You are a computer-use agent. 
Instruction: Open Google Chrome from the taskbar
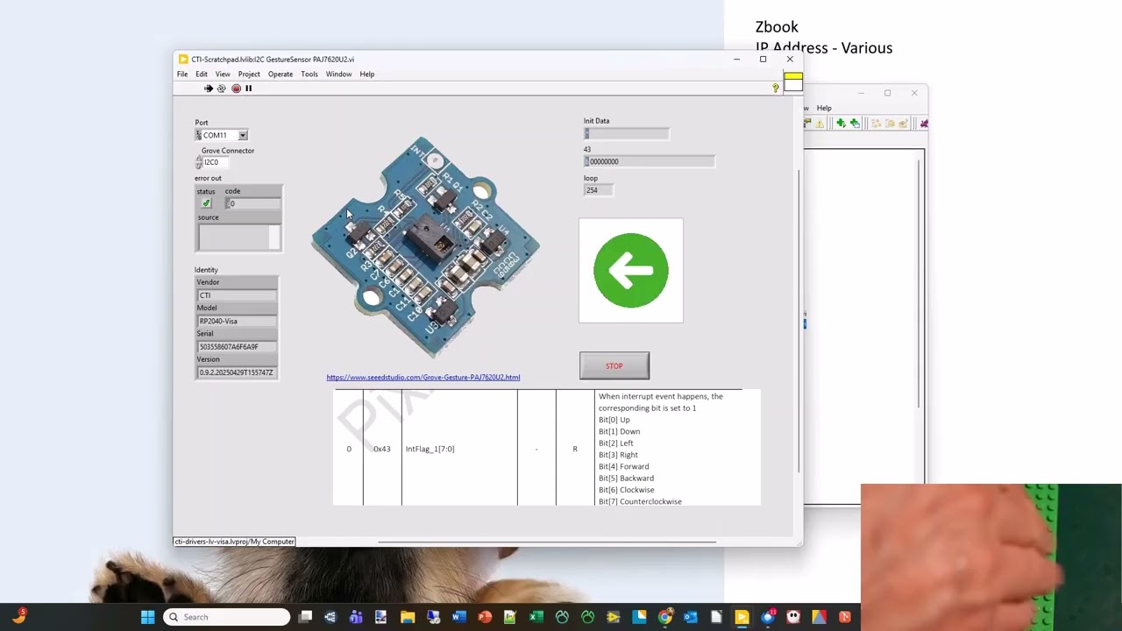click(x=665, y=617)
